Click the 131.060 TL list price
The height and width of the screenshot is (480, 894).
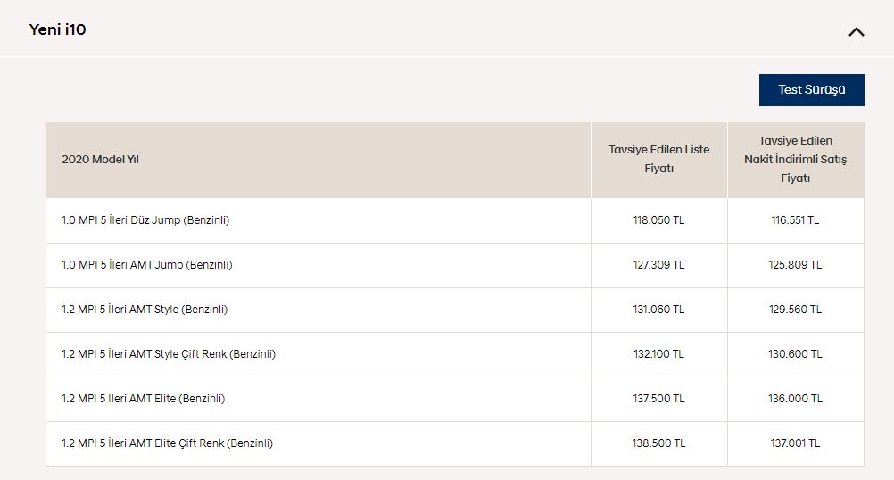point(658,309)
